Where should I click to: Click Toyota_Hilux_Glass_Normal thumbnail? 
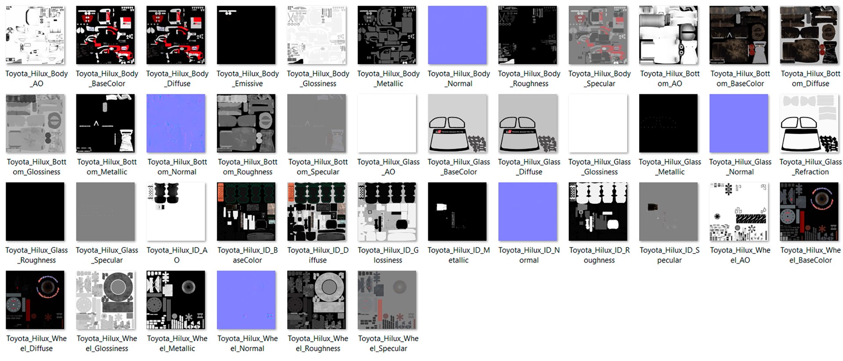739,123
